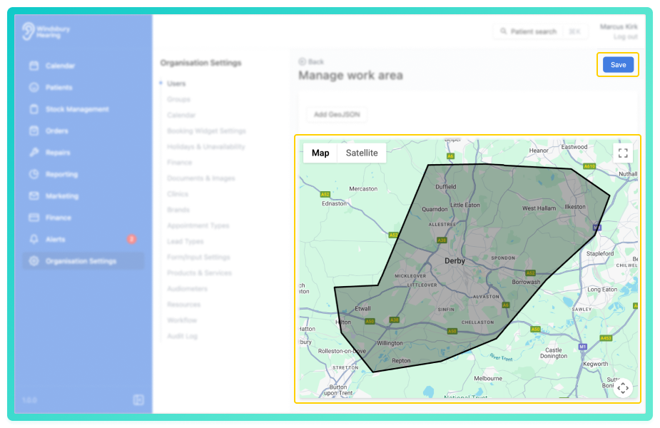This screenshot has height=428, width=660.
Task: Open Booking Widget Settings
Action: pos(206,131)
